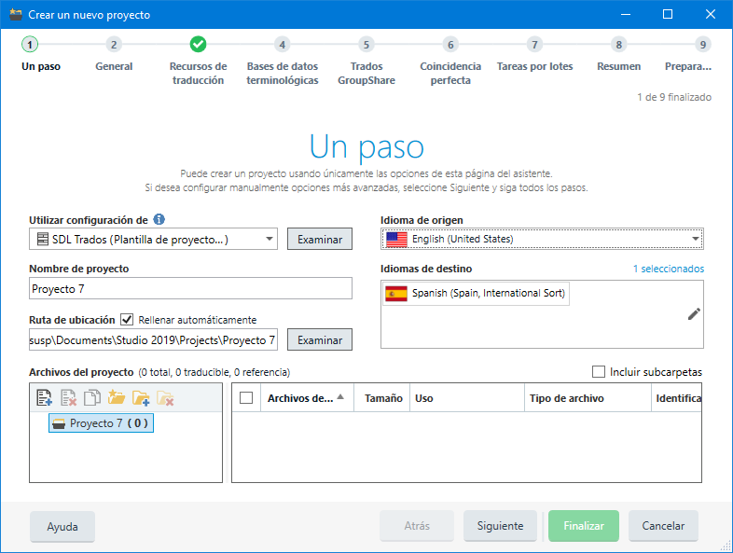This screenshot has width=733, height=553.
Task: Click the pencil icon to edit target languages
Action: point(694,314)
